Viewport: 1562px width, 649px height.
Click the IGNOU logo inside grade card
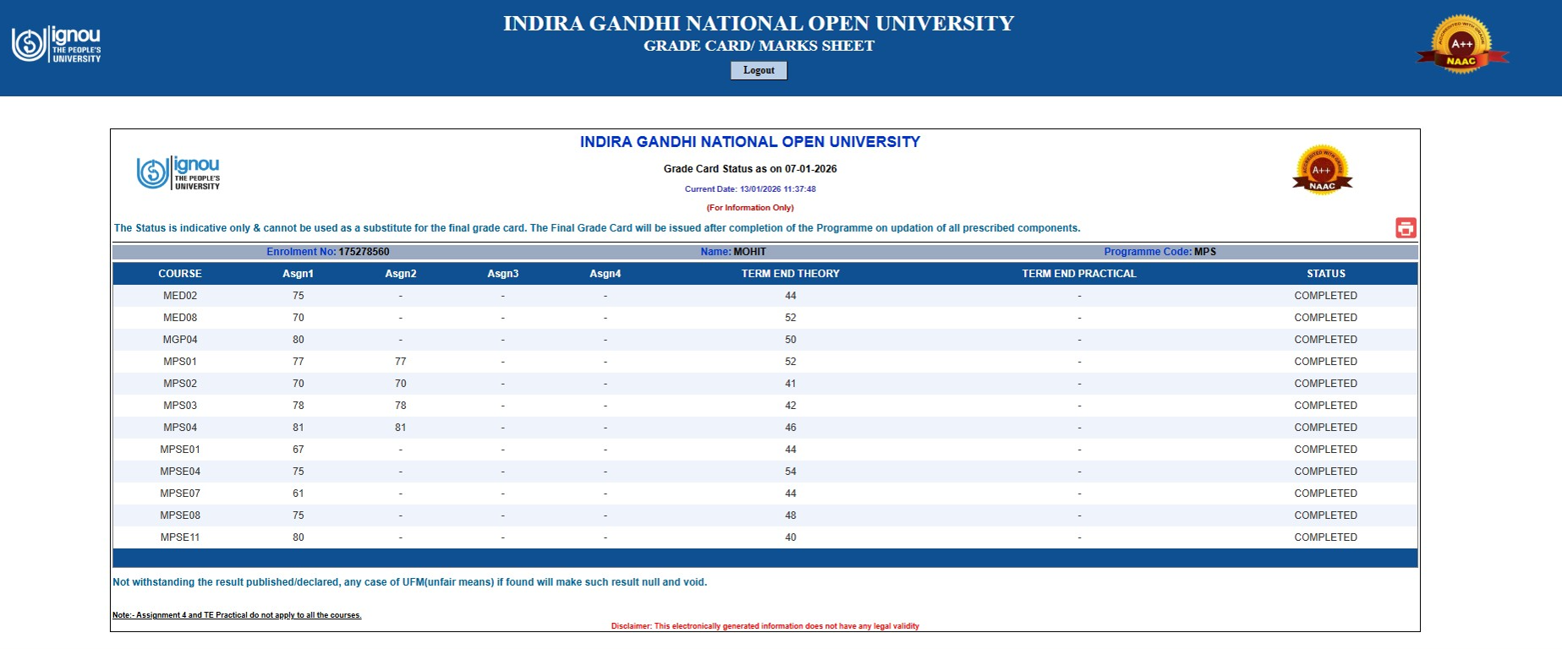tap(178, 172)
